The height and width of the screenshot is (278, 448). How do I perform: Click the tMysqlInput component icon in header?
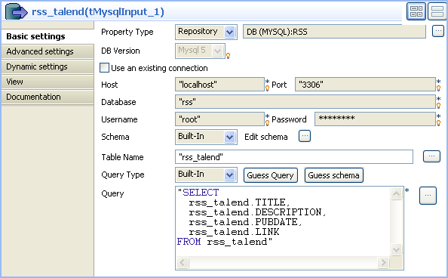(16, 11)
